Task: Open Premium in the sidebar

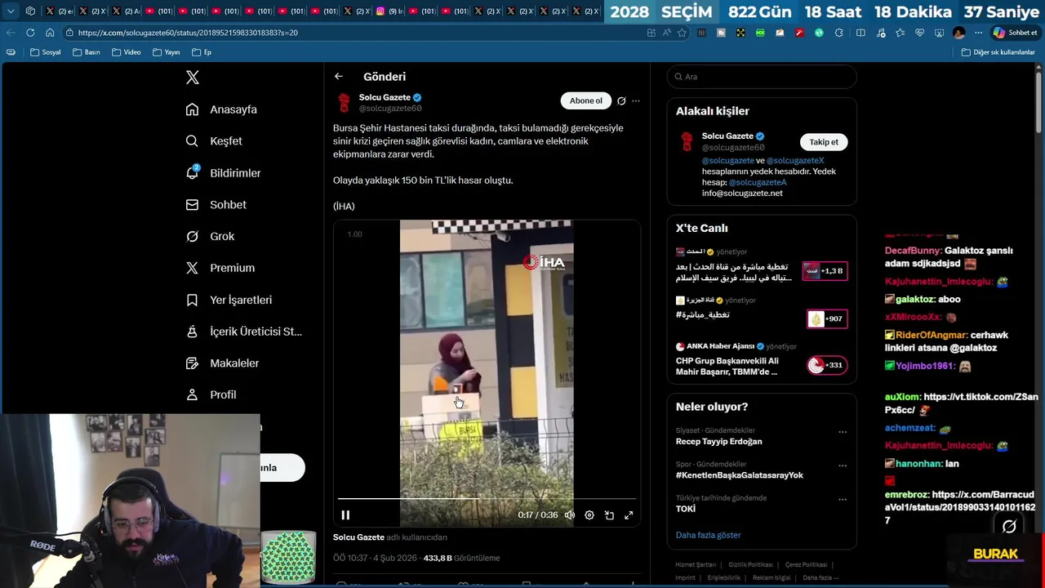Action: pos(220,268)
